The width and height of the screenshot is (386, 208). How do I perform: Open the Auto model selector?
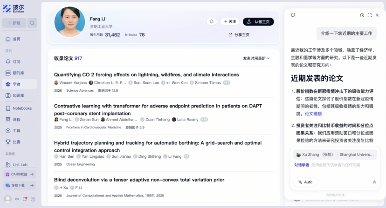tap(305, 182)
